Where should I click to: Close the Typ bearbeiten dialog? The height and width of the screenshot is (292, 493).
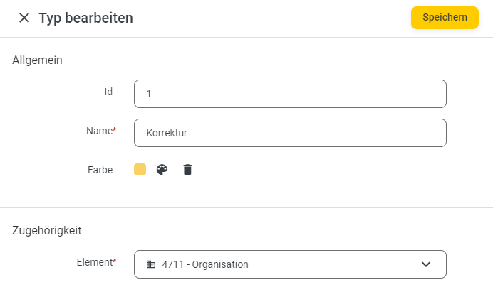(x=24, y=18)
